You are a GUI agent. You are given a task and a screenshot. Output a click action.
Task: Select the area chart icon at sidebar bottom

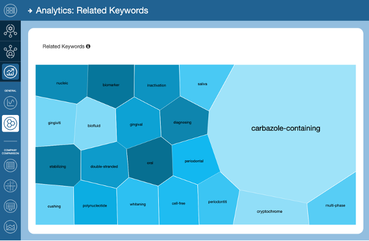(x=10, y=227)
